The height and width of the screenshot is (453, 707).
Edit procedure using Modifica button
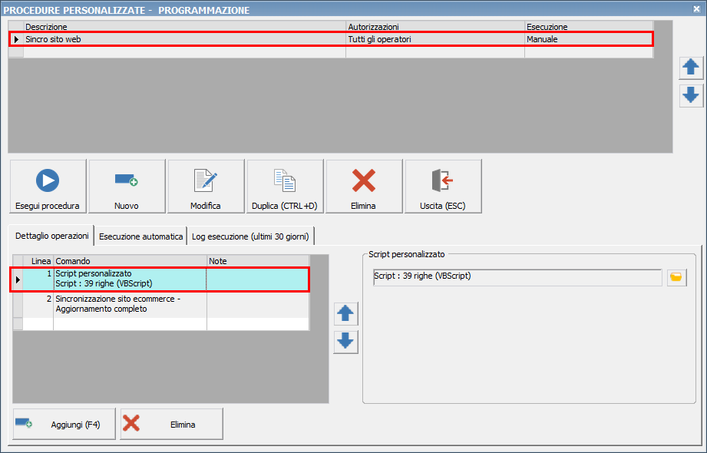pos(206,187)
